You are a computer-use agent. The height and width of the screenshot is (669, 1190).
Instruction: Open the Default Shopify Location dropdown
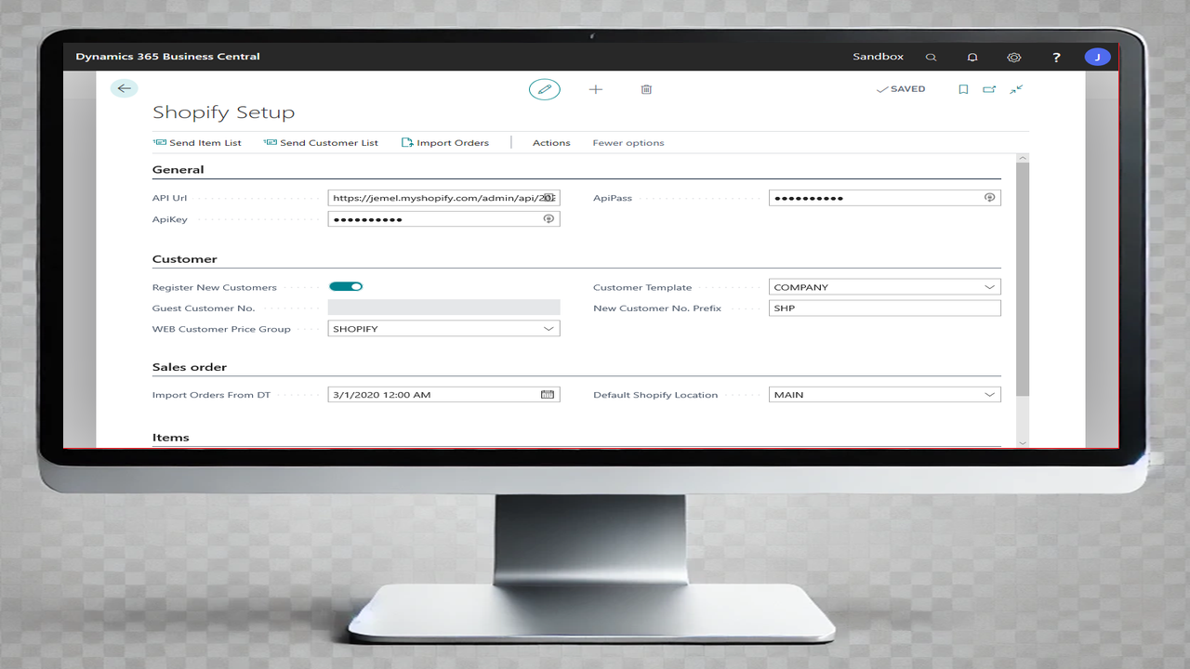click(x=989, y=394)
